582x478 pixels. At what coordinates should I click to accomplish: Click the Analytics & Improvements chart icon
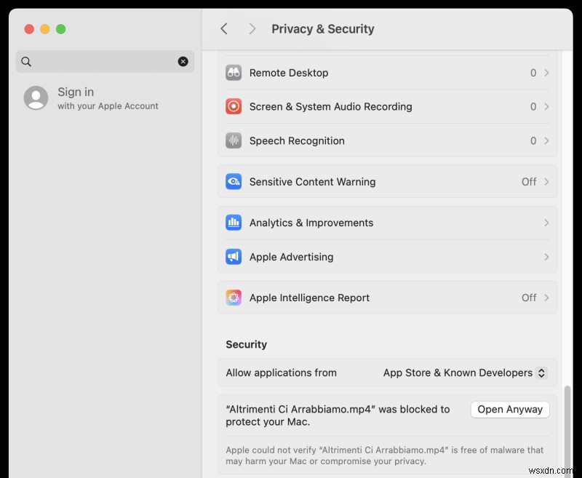click(x=234, y=223)
